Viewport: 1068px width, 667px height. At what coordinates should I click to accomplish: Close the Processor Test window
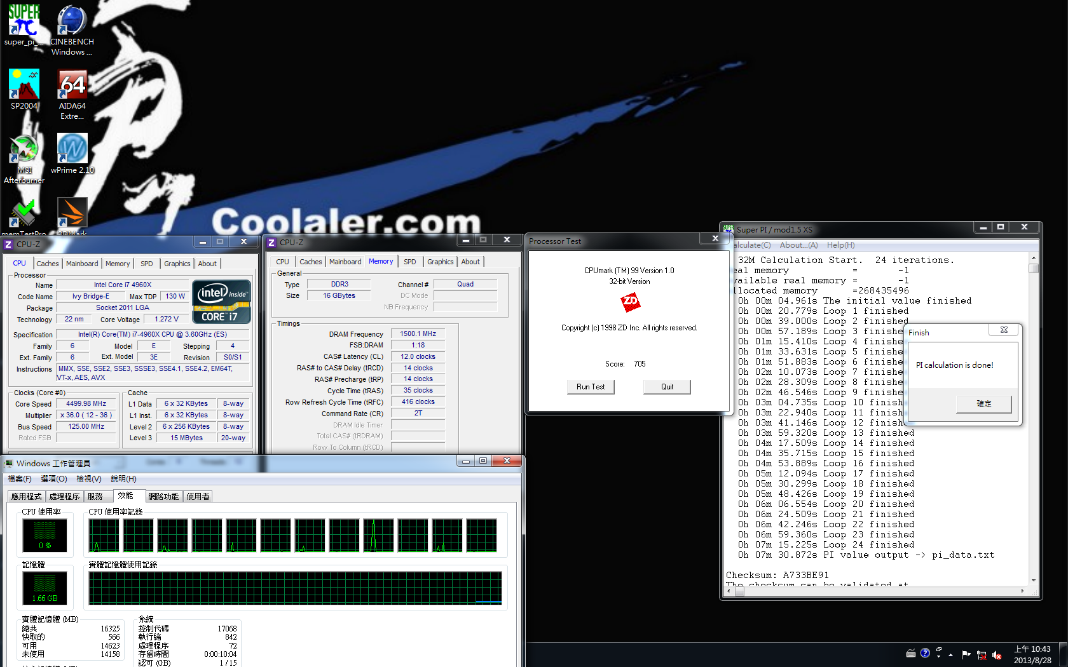pyautogui.click(x=715, y=238)
